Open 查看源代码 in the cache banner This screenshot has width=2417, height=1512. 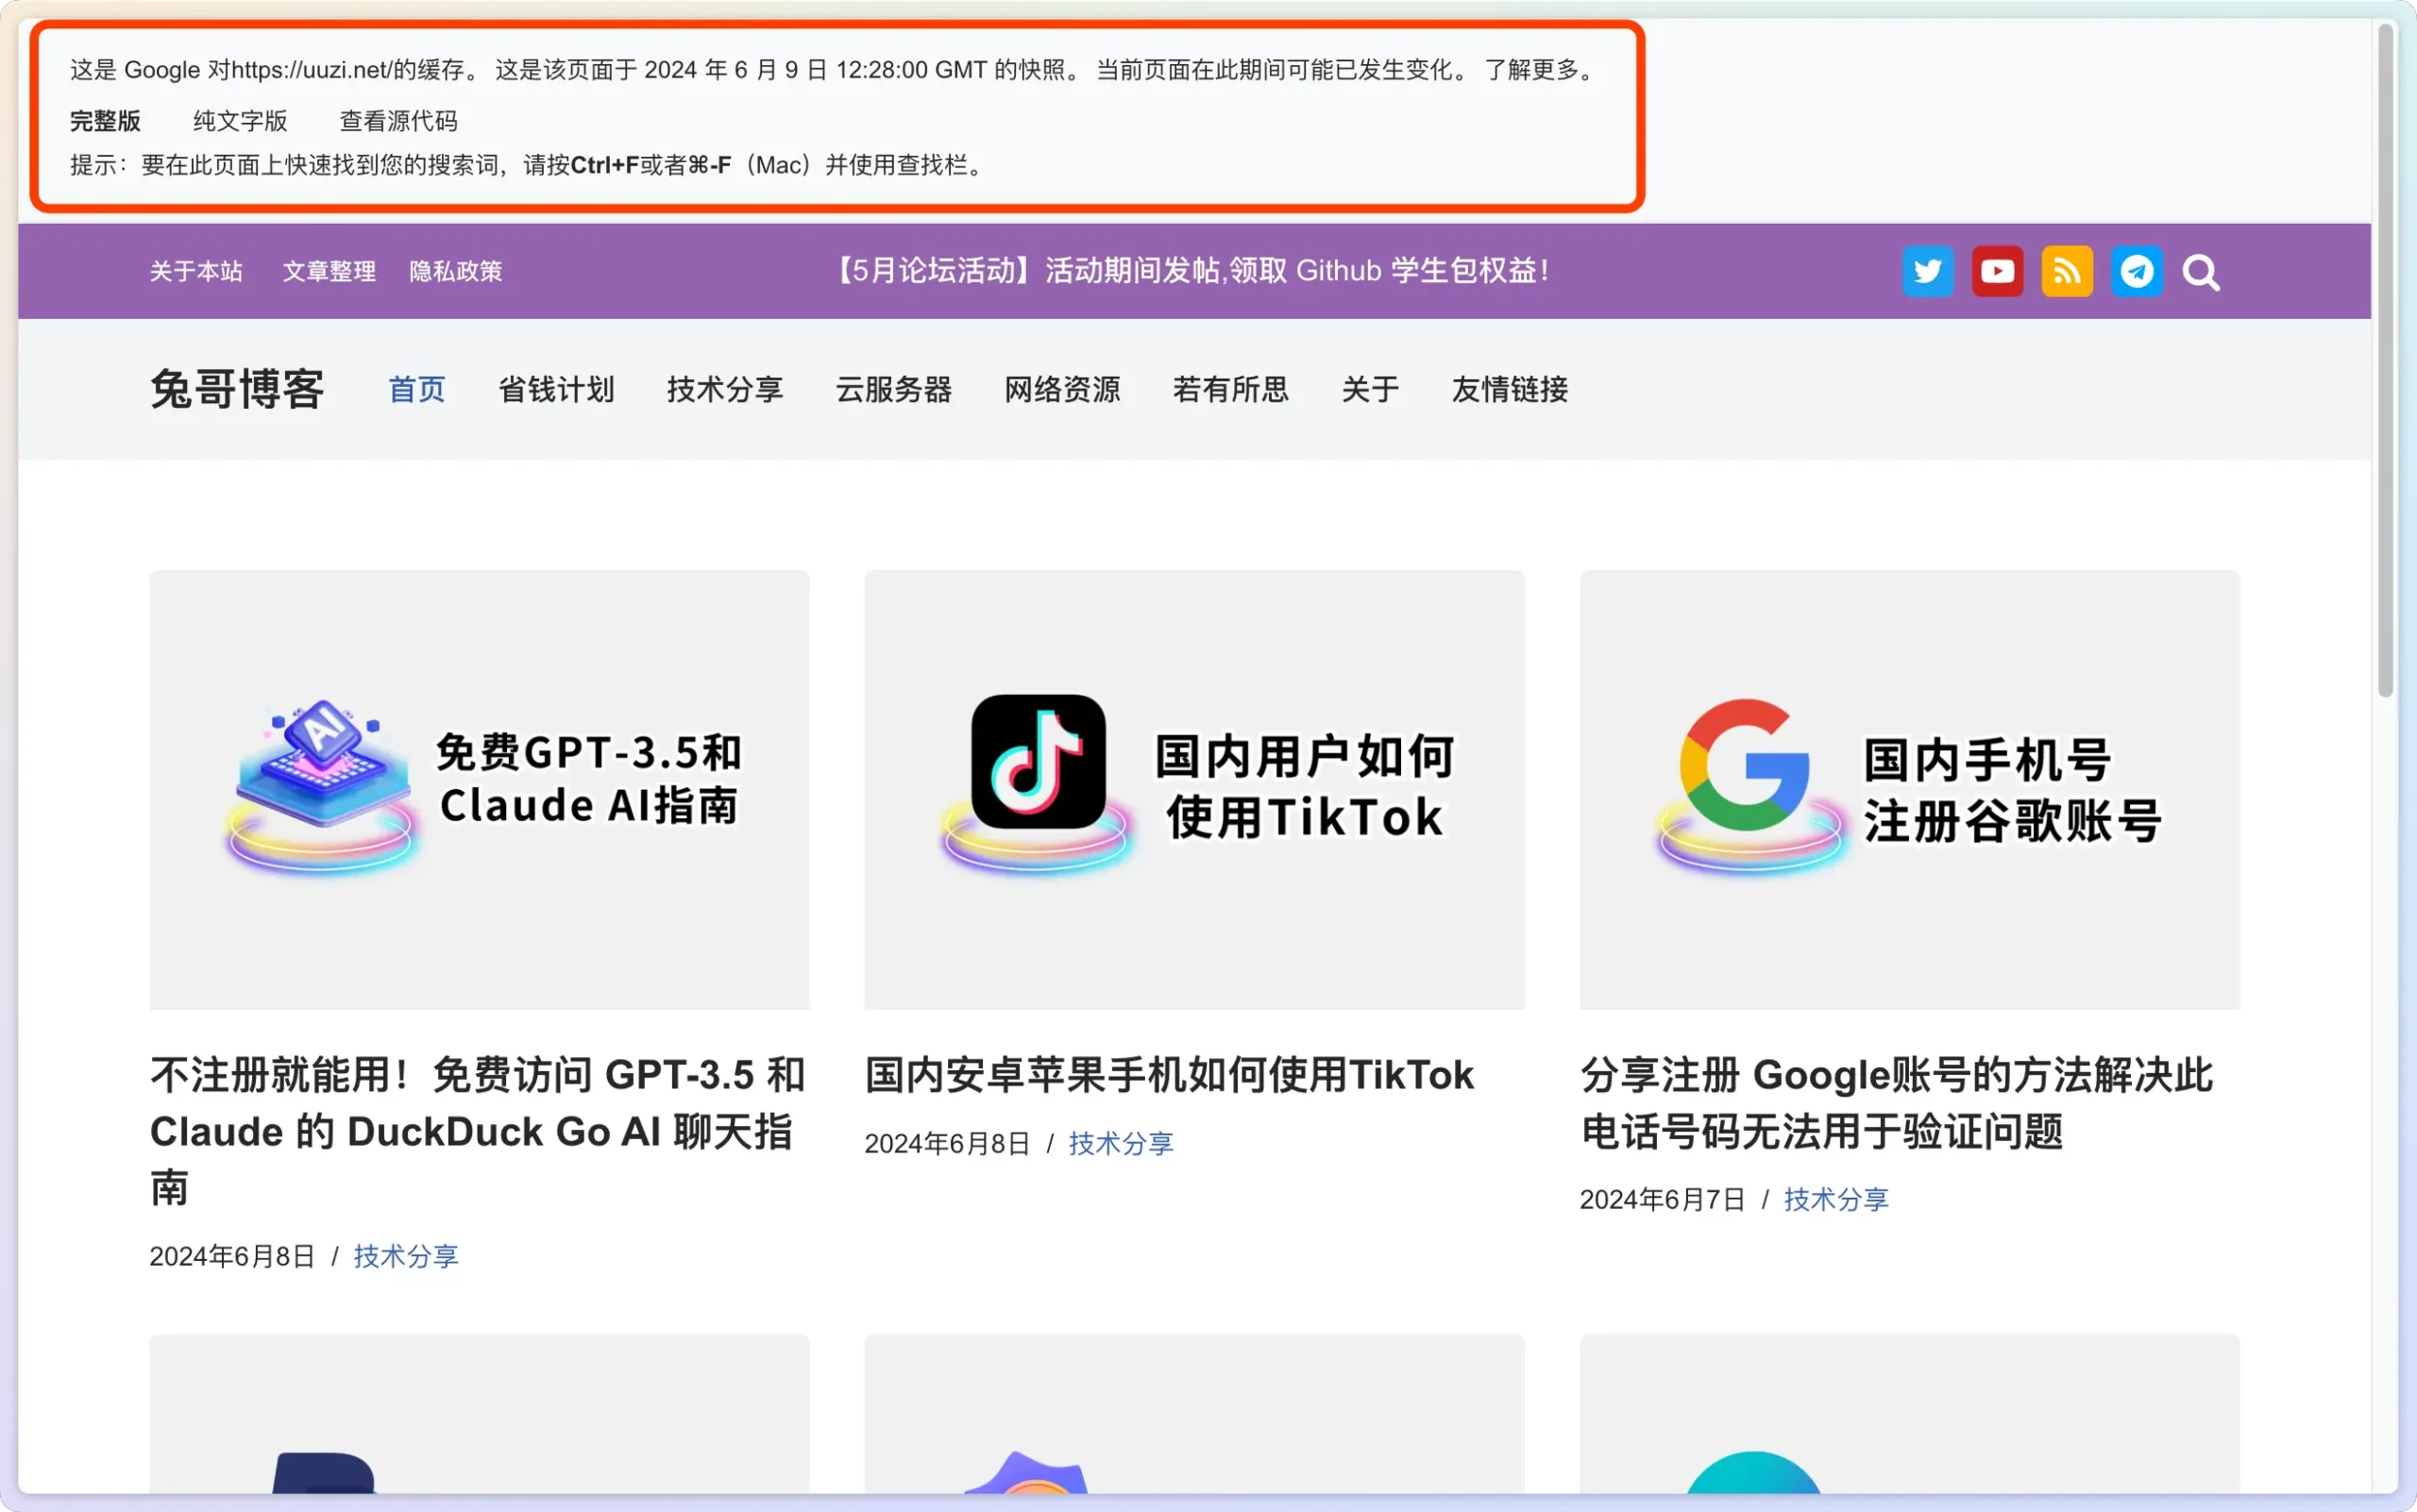(x=398, y=121)
